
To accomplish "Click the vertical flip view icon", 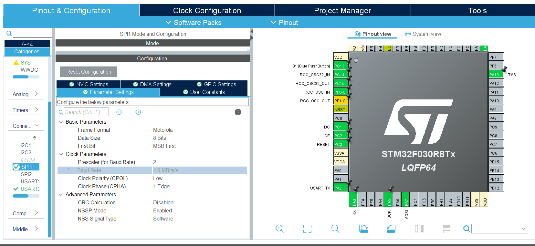I will point(419,229).
